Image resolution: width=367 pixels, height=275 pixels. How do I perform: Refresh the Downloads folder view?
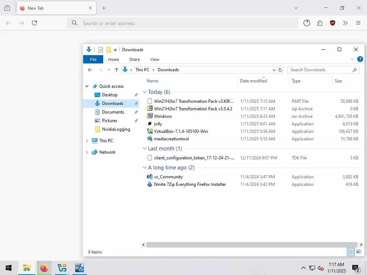(x=280, y=70)
